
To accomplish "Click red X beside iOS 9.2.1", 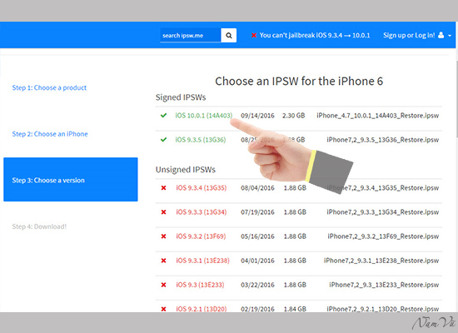I will [x=163, y=309].
